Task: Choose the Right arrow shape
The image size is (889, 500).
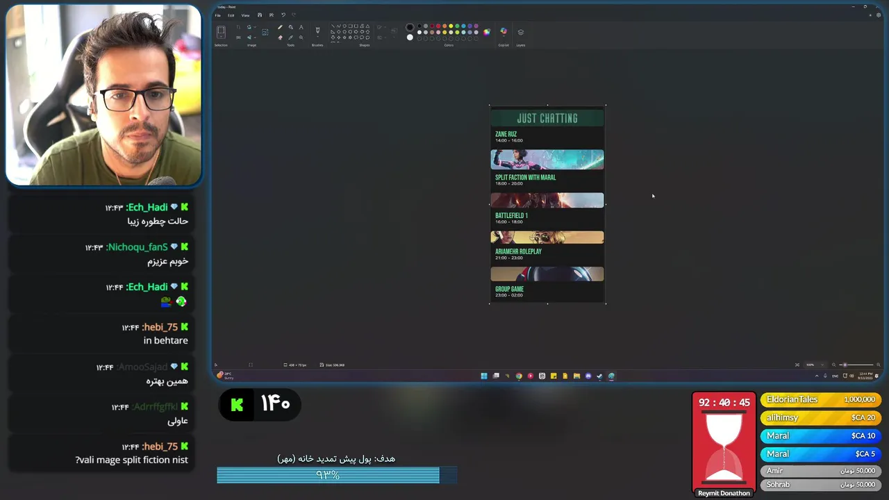Action: point(356,32)
